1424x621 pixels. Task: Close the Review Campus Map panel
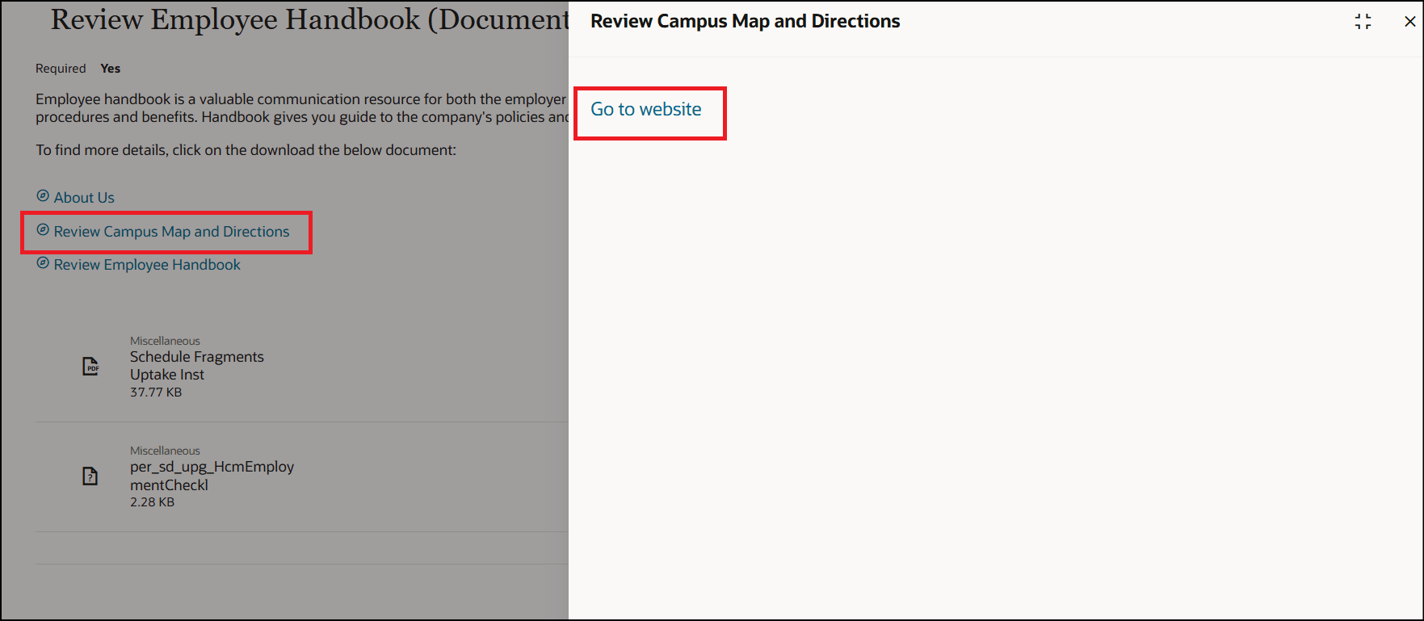pos(1409,22)
